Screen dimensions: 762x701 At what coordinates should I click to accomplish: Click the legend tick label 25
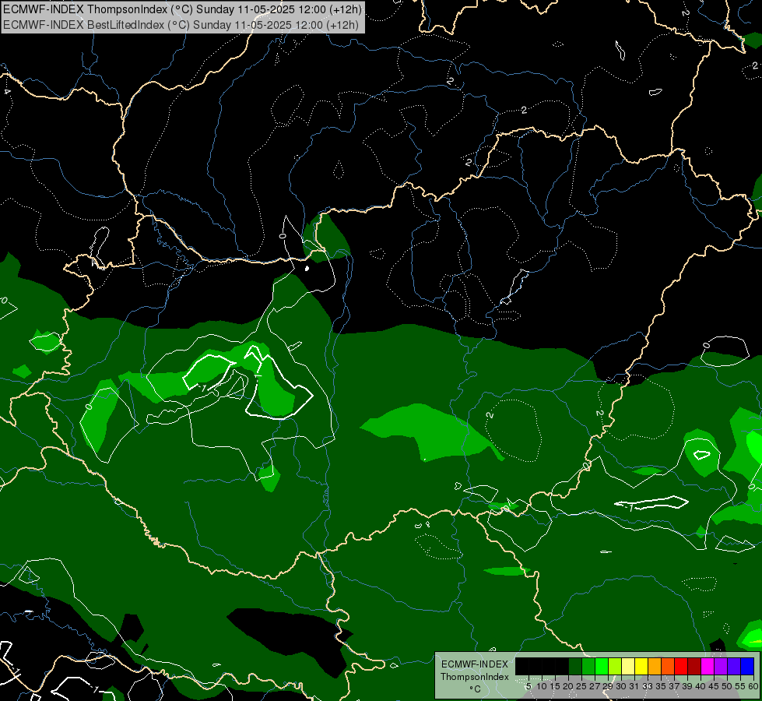pyautogui.click(x=581, y=686)
